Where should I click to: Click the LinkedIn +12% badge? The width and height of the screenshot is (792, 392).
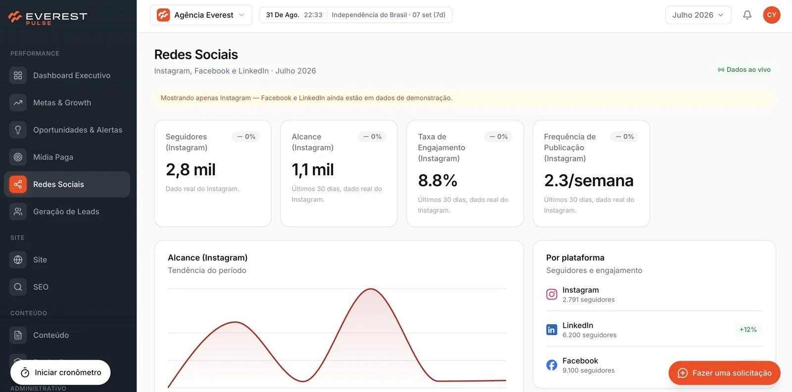pyautogui.click(x=748, y=330)
